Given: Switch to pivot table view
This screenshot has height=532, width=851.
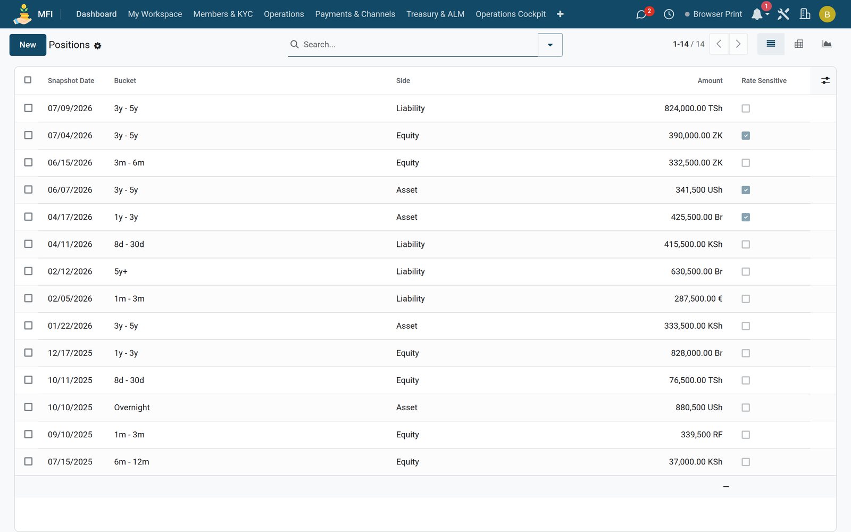Looking at the screenshot, I should (799, 44).
